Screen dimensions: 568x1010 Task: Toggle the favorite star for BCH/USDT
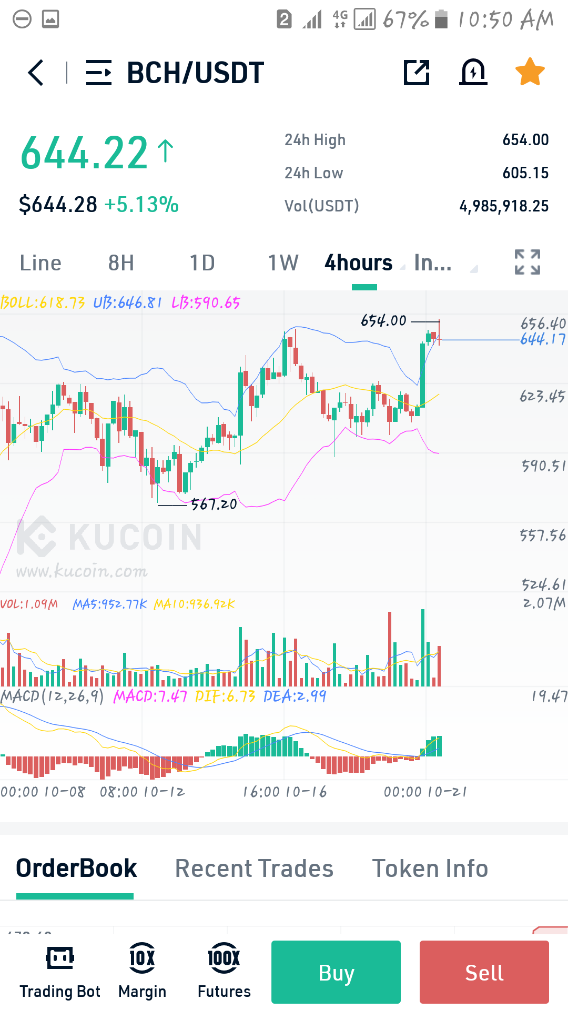[530, 72]
